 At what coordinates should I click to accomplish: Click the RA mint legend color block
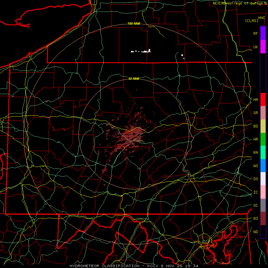tap(263, 152)
